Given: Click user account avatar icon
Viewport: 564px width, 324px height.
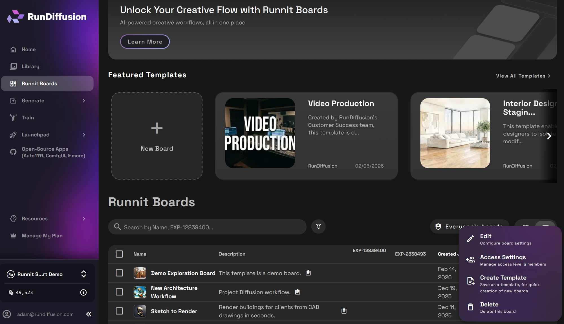Looking at the screenshot, I should point(7,314).
